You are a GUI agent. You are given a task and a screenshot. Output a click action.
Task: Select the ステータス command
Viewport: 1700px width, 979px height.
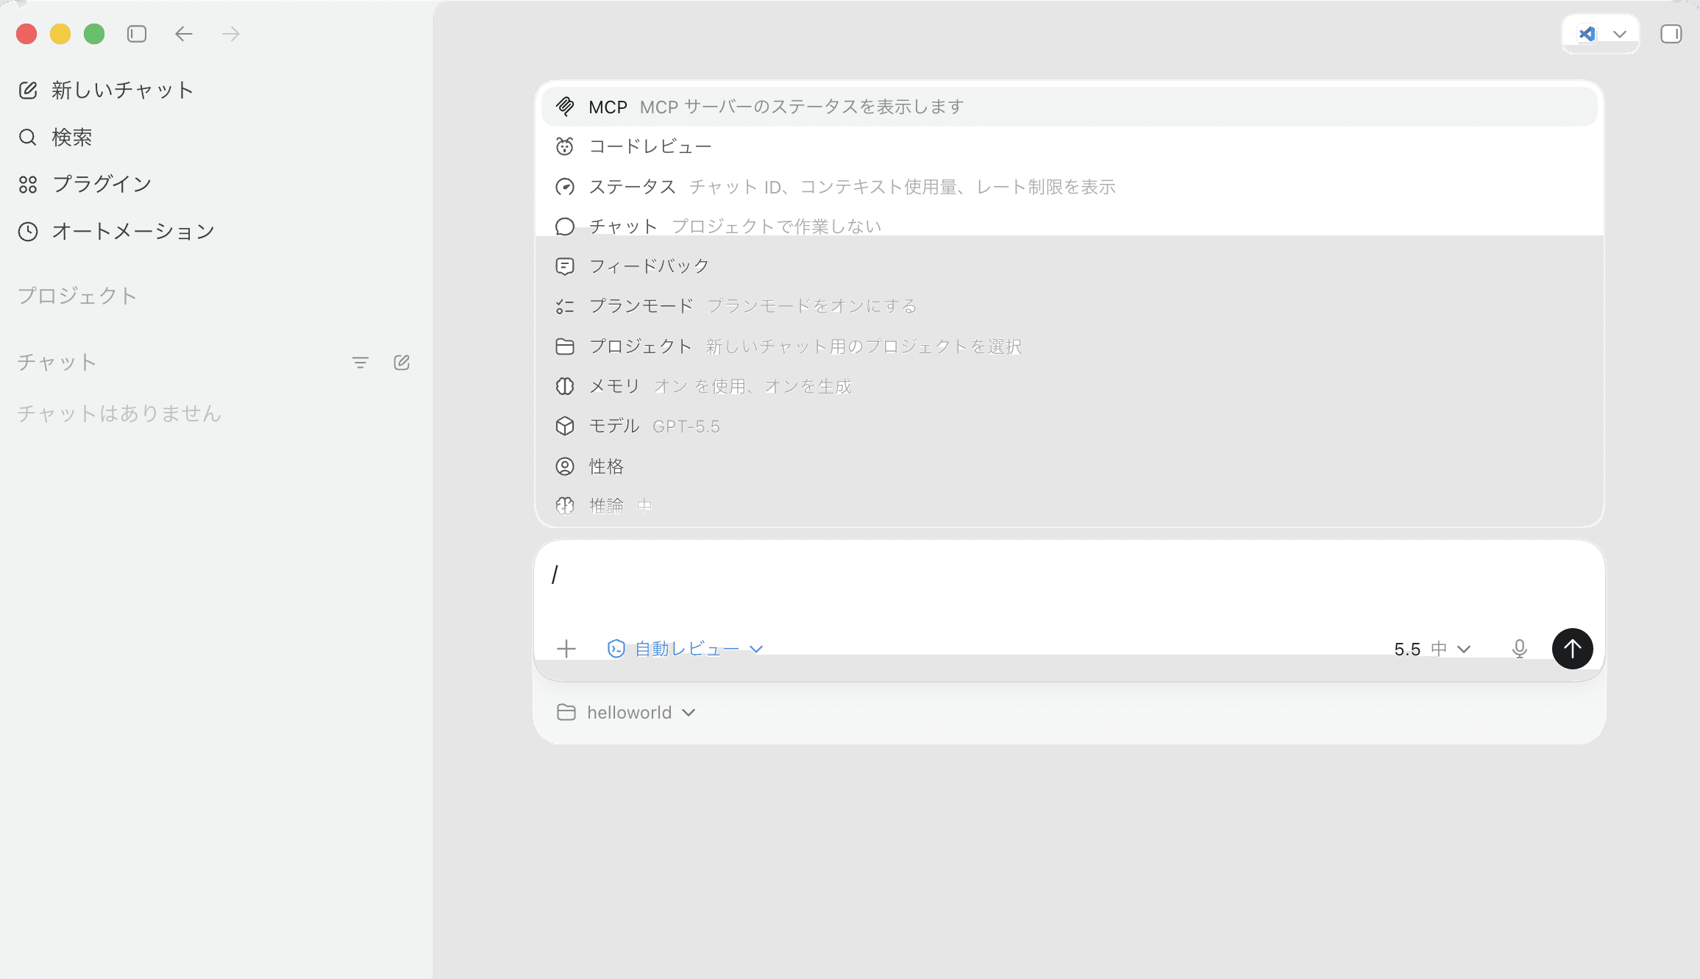[x=1070, y=187]
